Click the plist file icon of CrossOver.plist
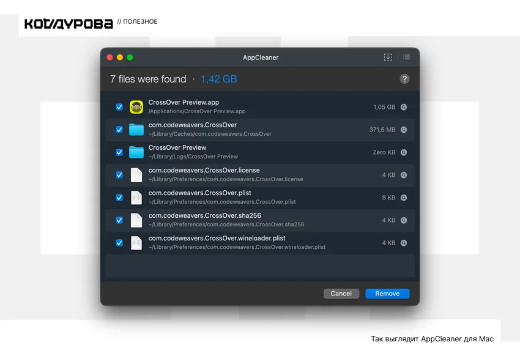520x356 pixels. coord(136,198)
